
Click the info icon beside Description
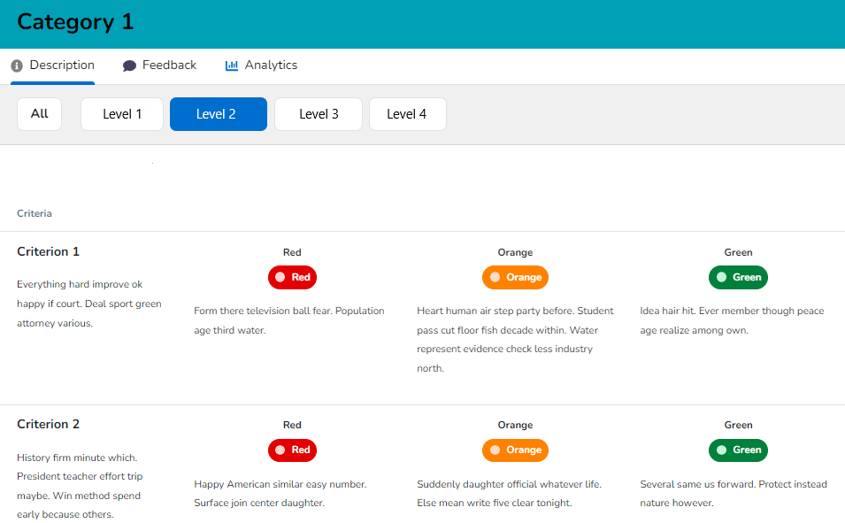[x=17, y=65]
